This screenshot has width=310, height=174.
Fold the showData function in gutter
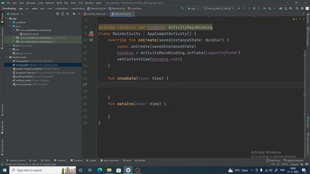click(97, 78)
